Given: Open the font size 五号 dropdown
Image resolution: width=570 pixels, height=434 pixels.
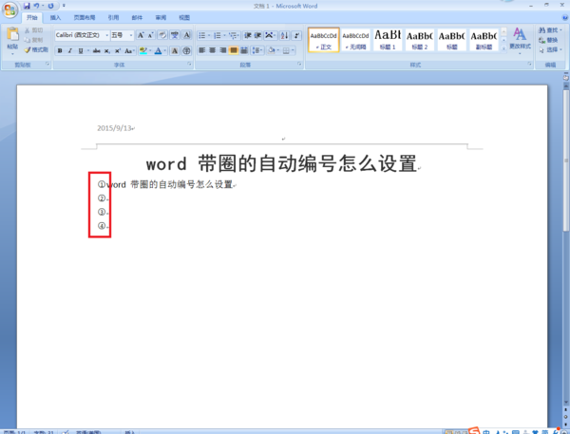Looking at the screenshot, I should (131, 35).
